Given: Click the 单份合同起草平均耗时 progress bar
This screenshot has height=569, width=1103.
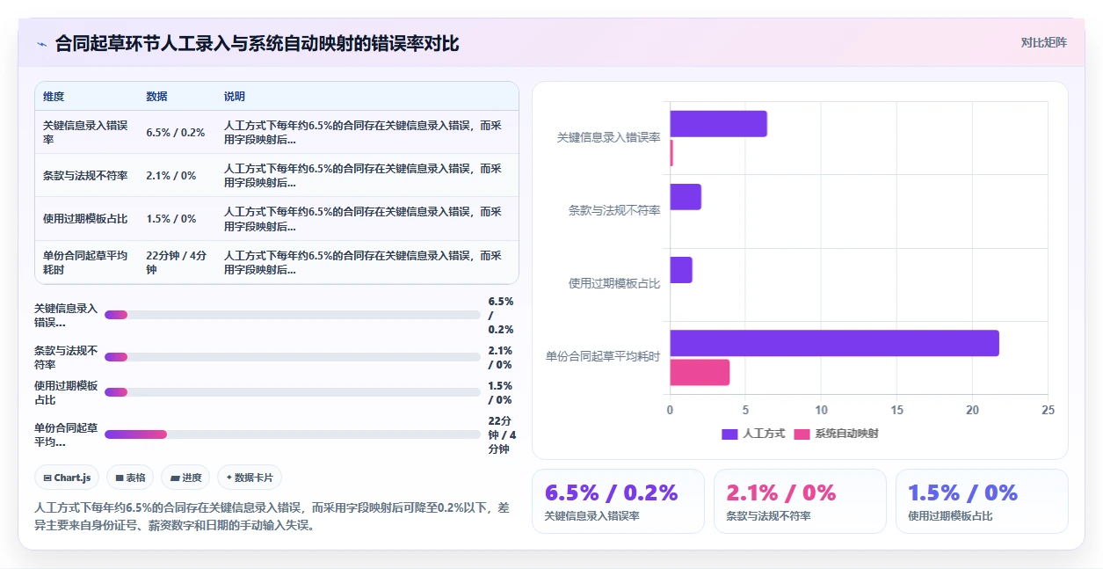Looking at the screenshot, I should click(293, 434).
